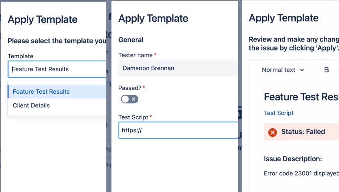This screenshot has width=339, height=192.
Task: Click the X inside the Passed toggle
Action: (x=134, y=99)
